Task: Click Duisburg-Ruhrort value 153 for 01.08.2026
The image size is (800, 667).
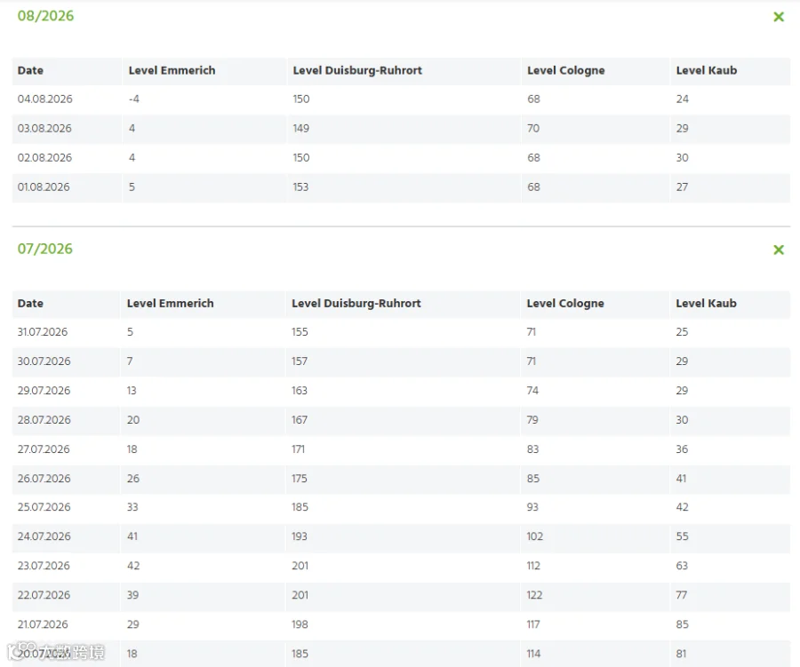Action: pos(300,187)
